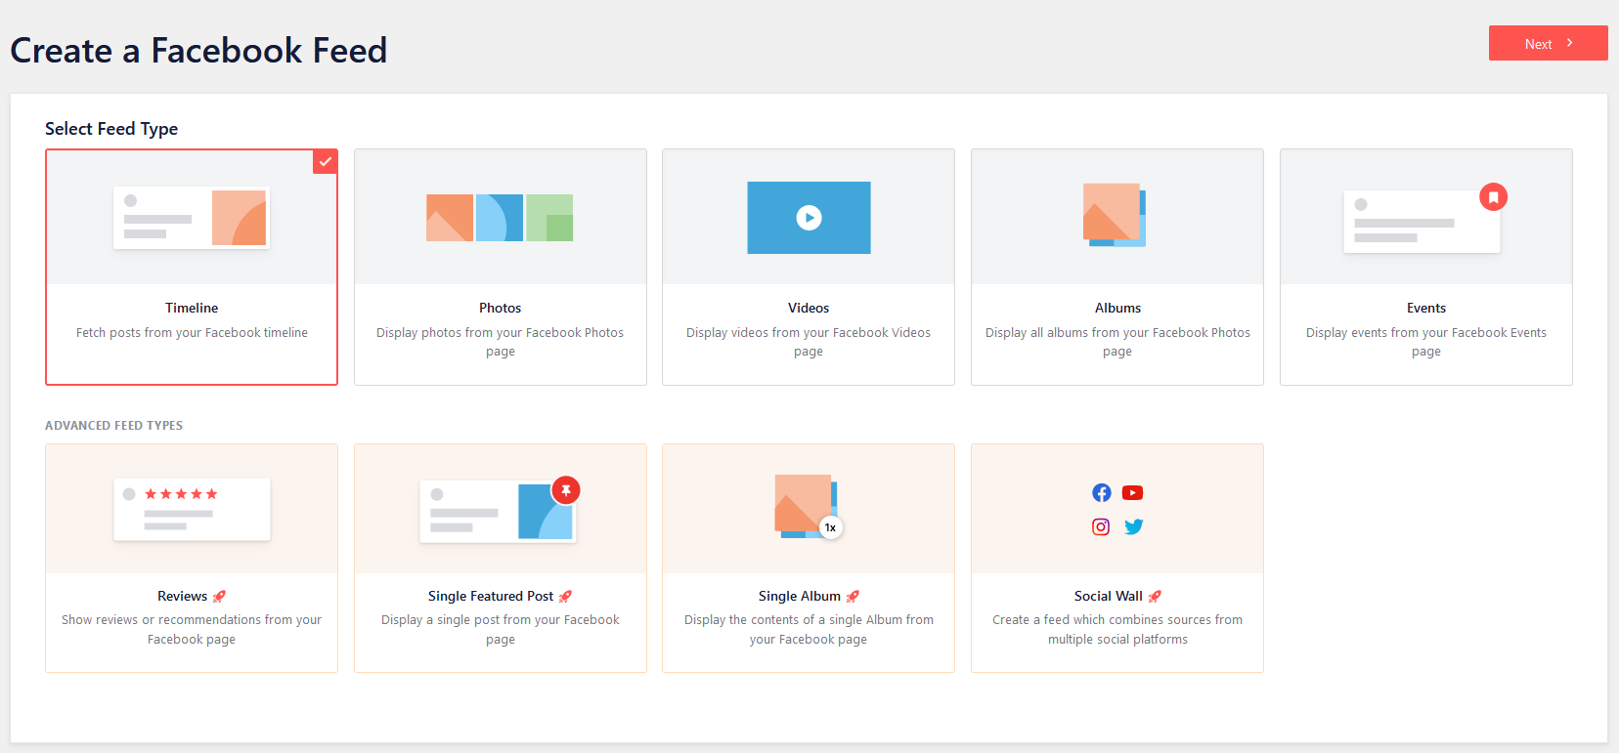
Task: Click the 'Create a Facebook Feed' page title
Action: coord(198,50)
